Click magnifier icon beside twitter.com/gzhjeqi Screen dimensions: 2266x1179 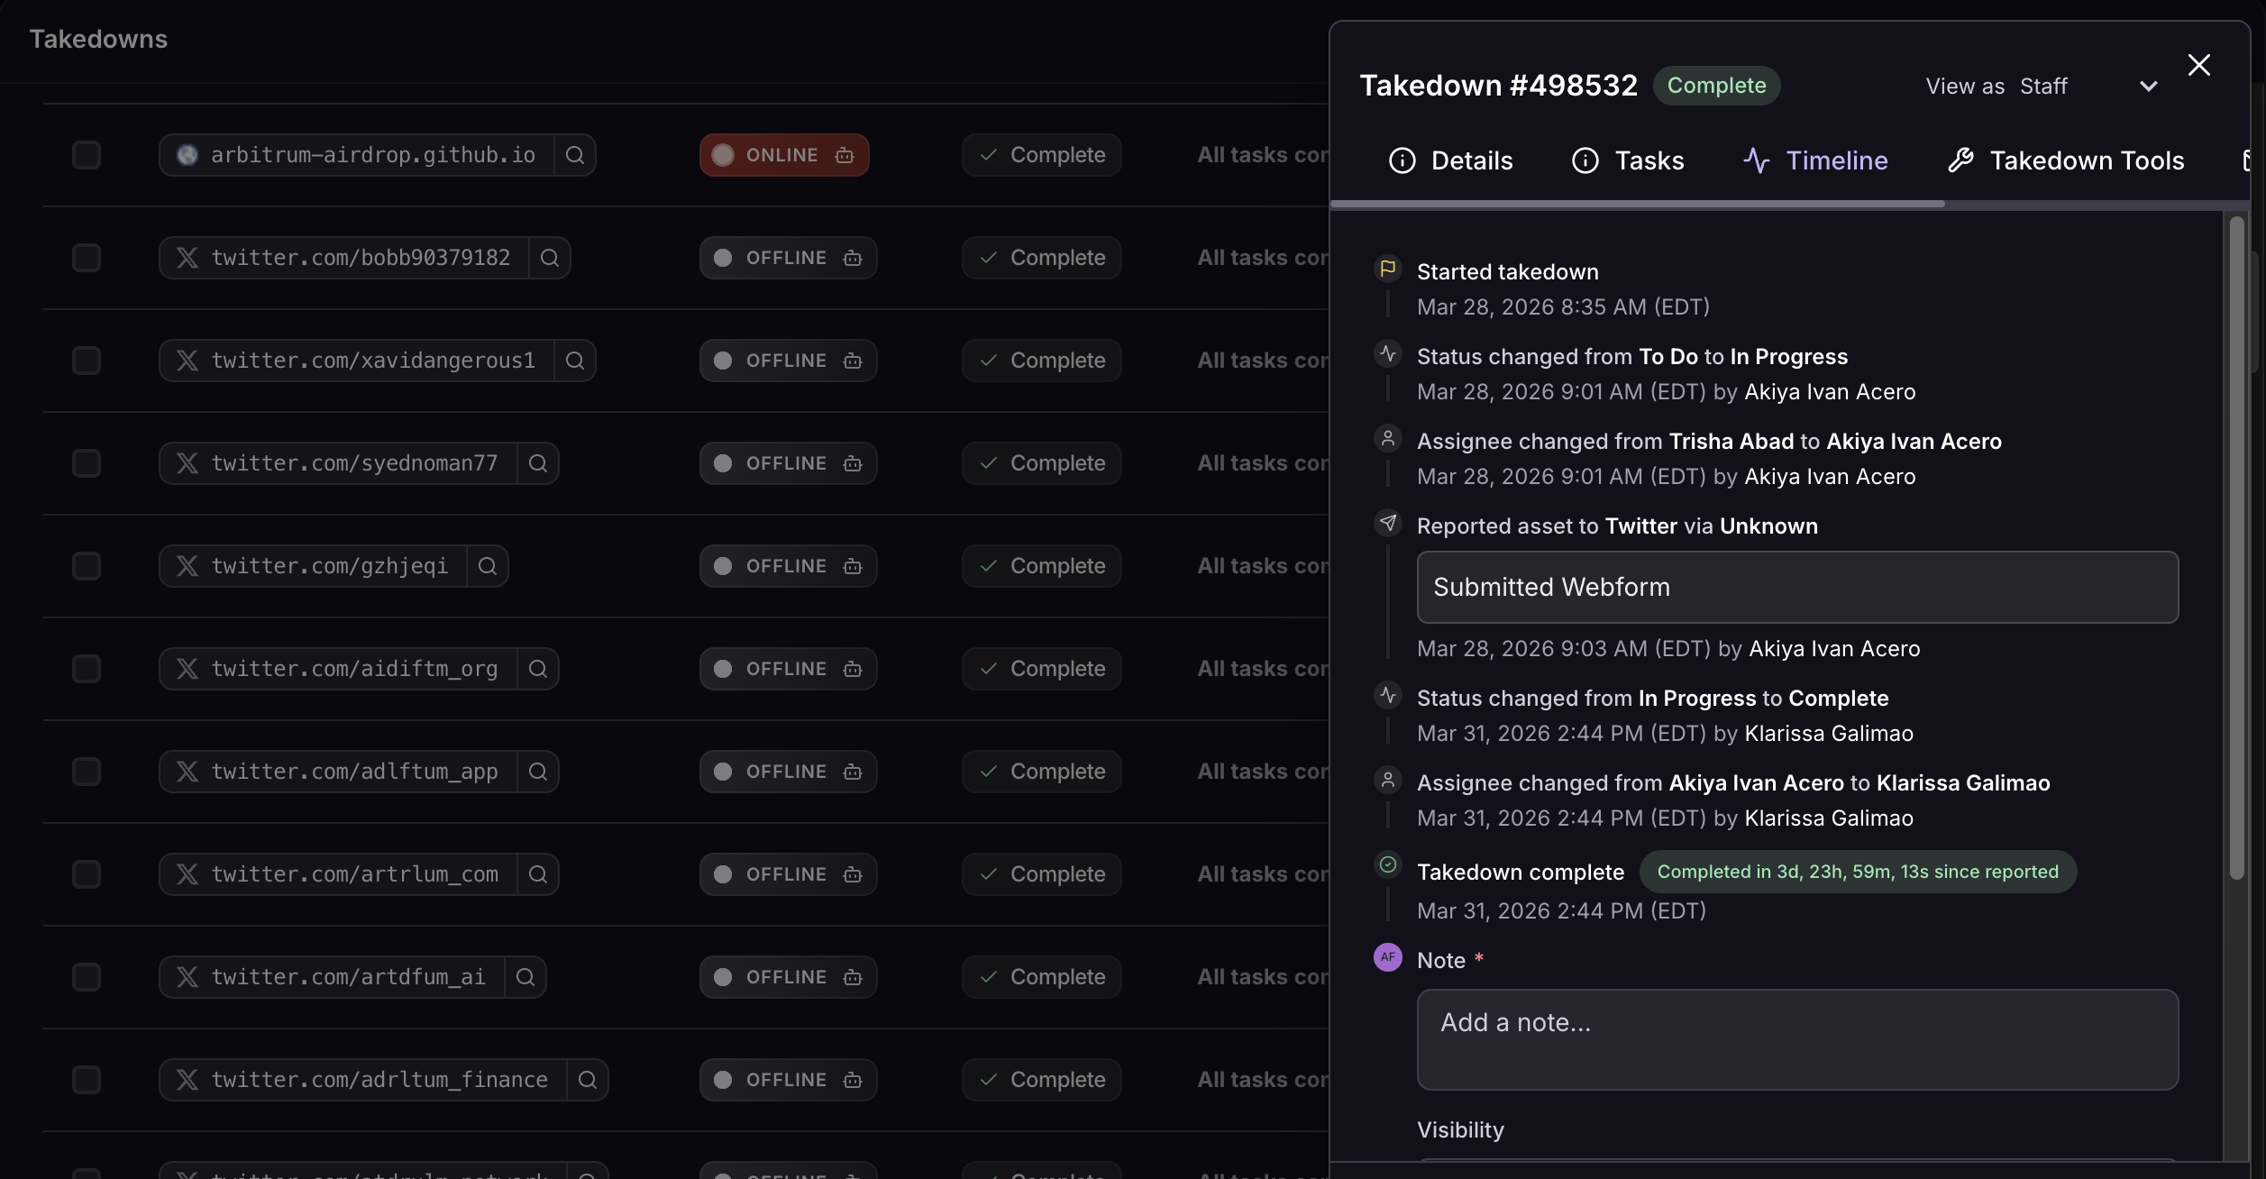[488, 566]
